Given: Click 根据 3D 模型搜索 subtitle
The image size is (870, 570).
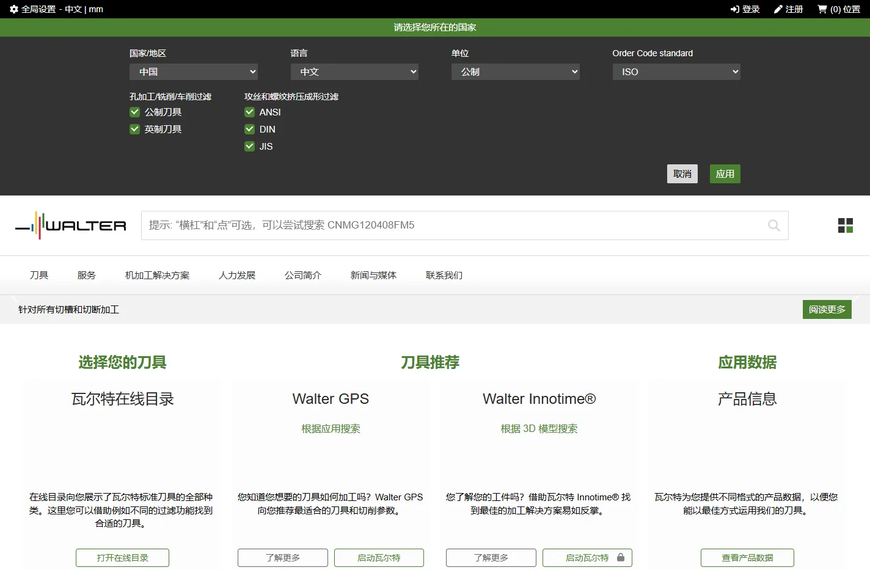Looking at the screenshot, I should point(539,429).
